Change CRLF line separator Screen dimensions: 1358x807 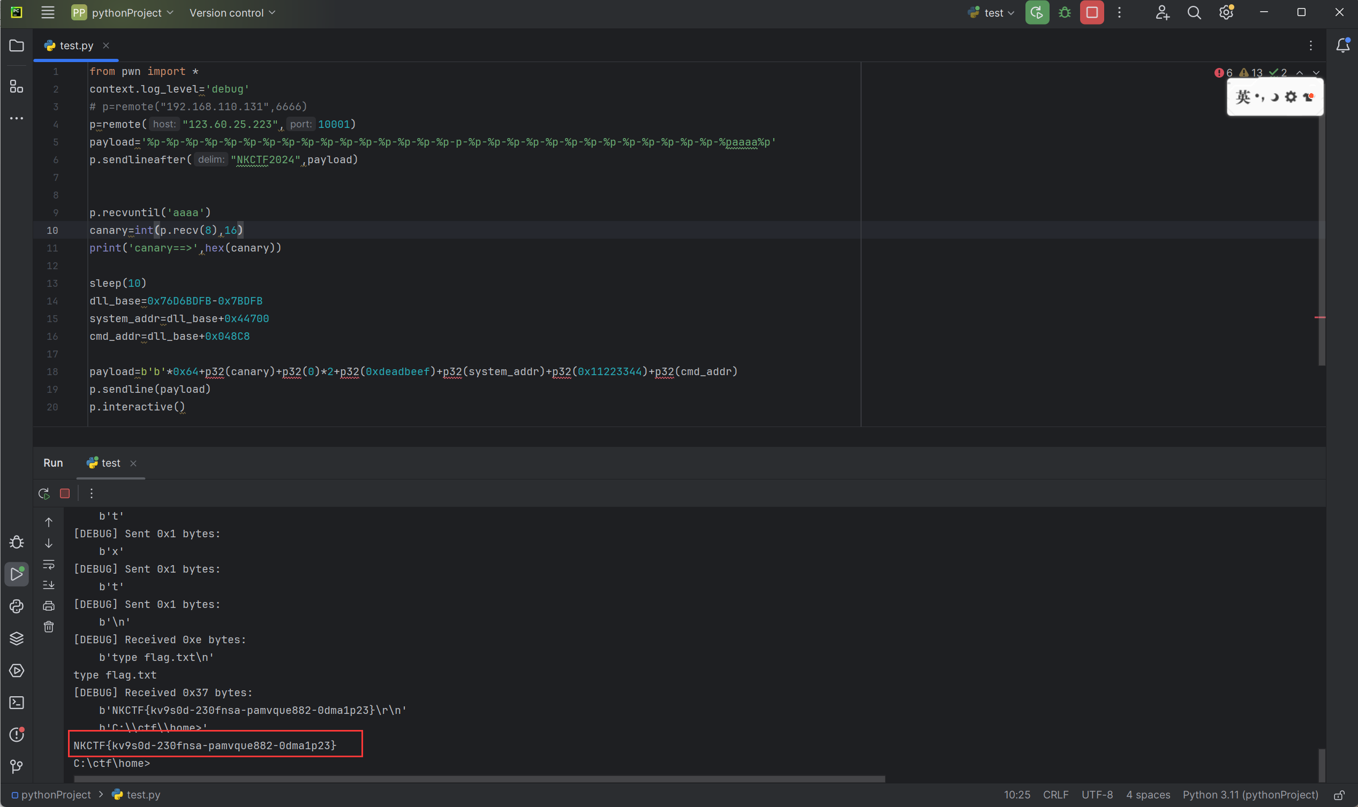click(1055, 795)
